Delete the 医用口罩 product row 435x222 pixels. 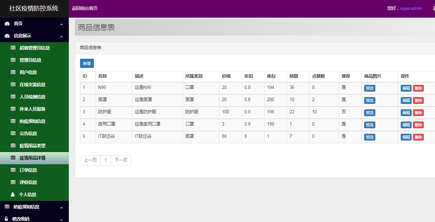click(x=418, y=125)
